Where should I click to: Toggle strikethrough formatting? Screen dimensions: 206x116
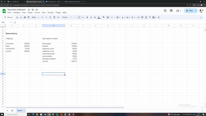95,18
